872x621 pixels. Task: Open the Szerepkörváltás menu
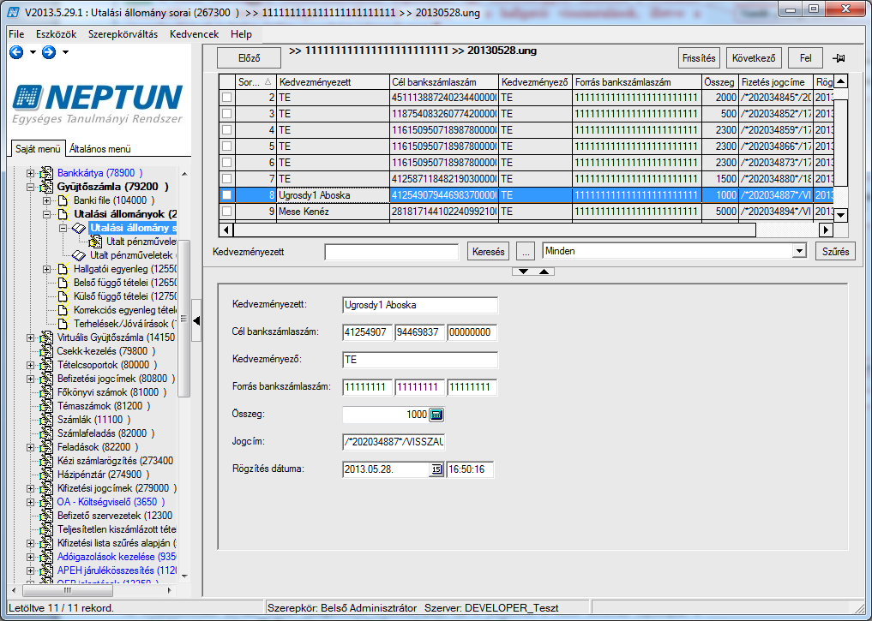pos(123,34)
